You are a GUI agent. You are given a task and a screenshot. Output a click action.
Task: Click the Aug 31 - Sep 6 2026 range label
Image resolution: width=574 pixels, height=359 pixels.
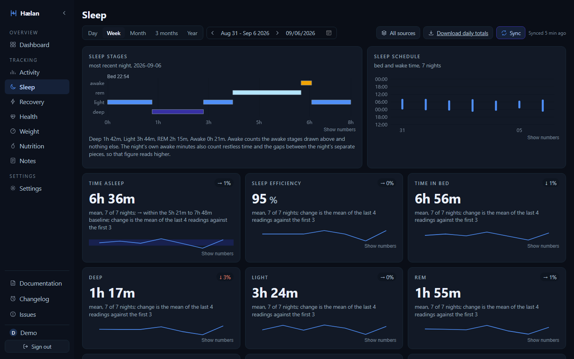pos(245,33)
